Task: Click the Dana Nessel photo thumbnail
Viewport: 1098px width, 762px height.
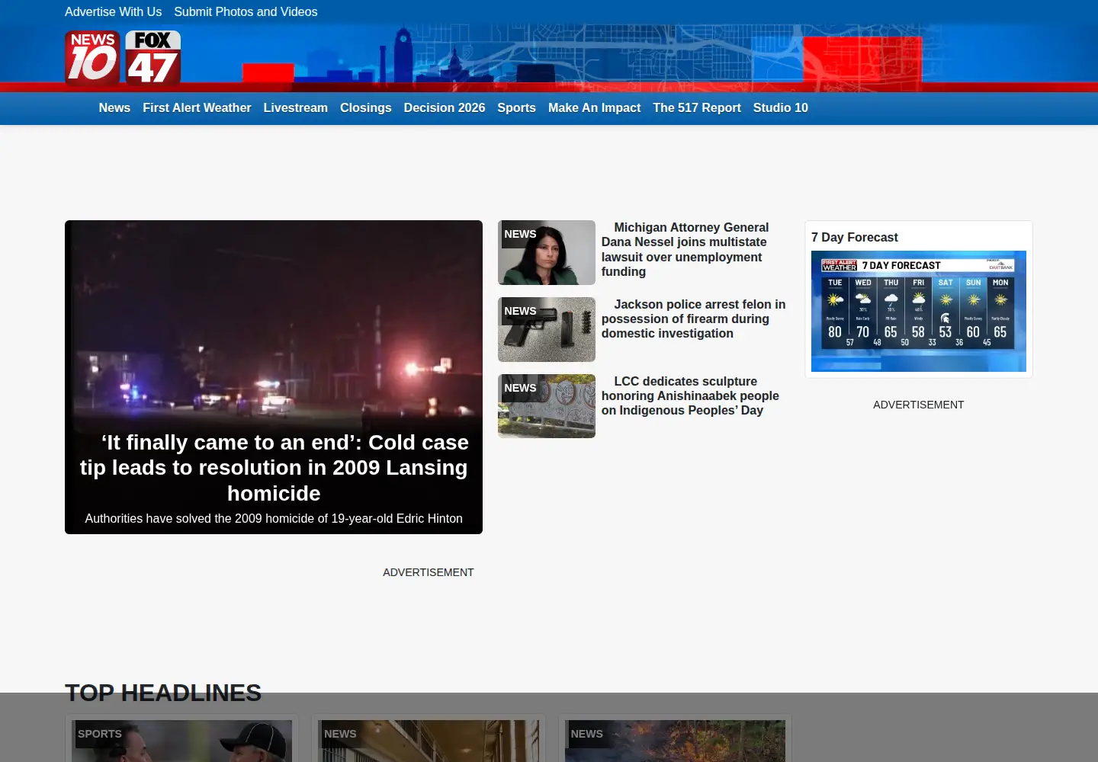Action: tap(547, 252)
